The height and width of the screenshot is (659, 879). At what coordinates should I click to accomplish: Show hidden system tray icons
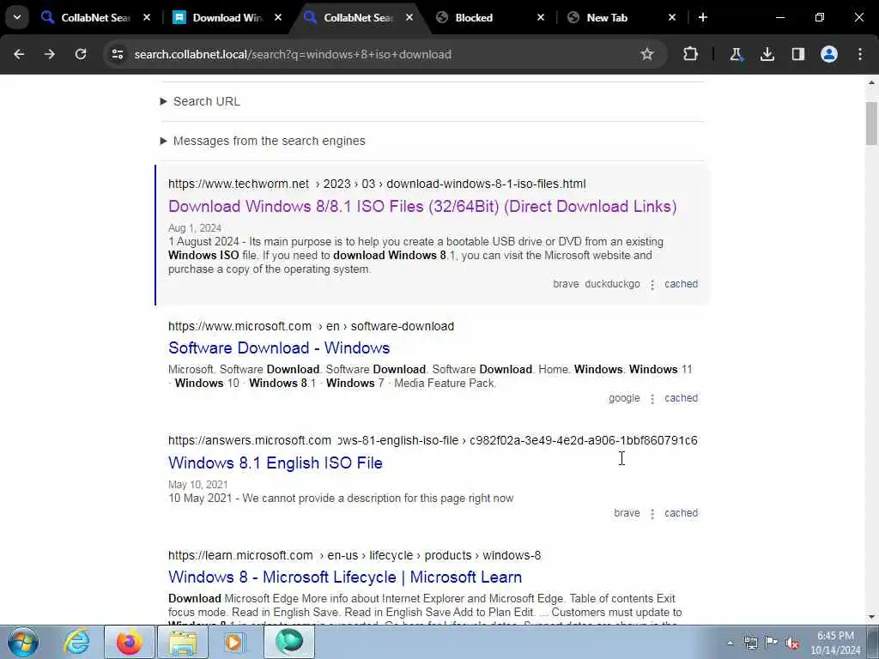(x=730, y=644)
